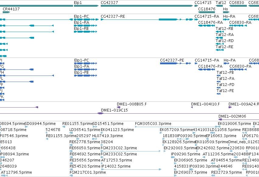Screen dimensions: 259x177
Task: Click the teal gene bar under CG18476
Action: click(x=206, y=12)
